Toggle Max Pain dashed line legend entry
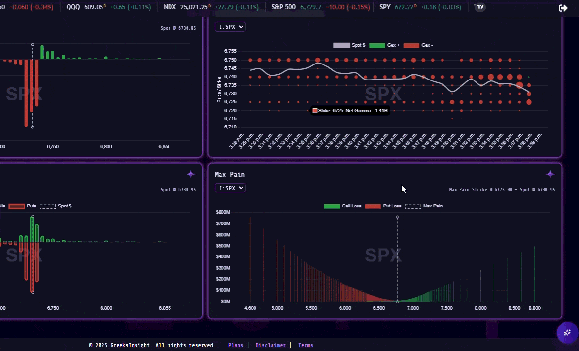579x351 pixels. coord(424,206)
